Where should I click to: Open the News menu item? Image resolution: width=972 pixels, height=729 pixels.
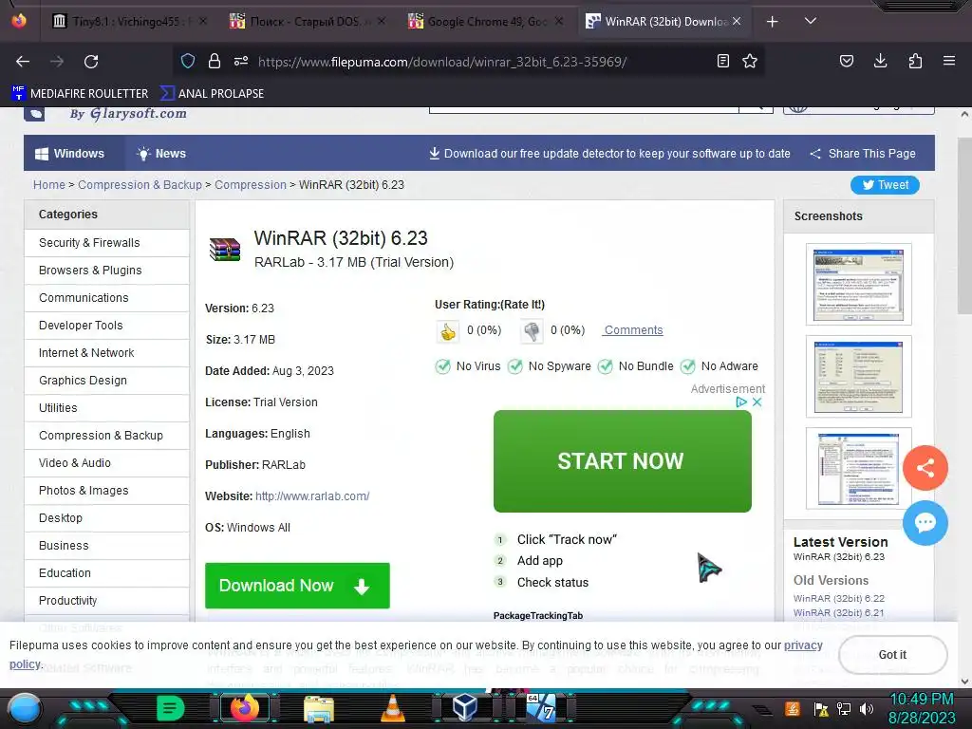click(161, 153)
